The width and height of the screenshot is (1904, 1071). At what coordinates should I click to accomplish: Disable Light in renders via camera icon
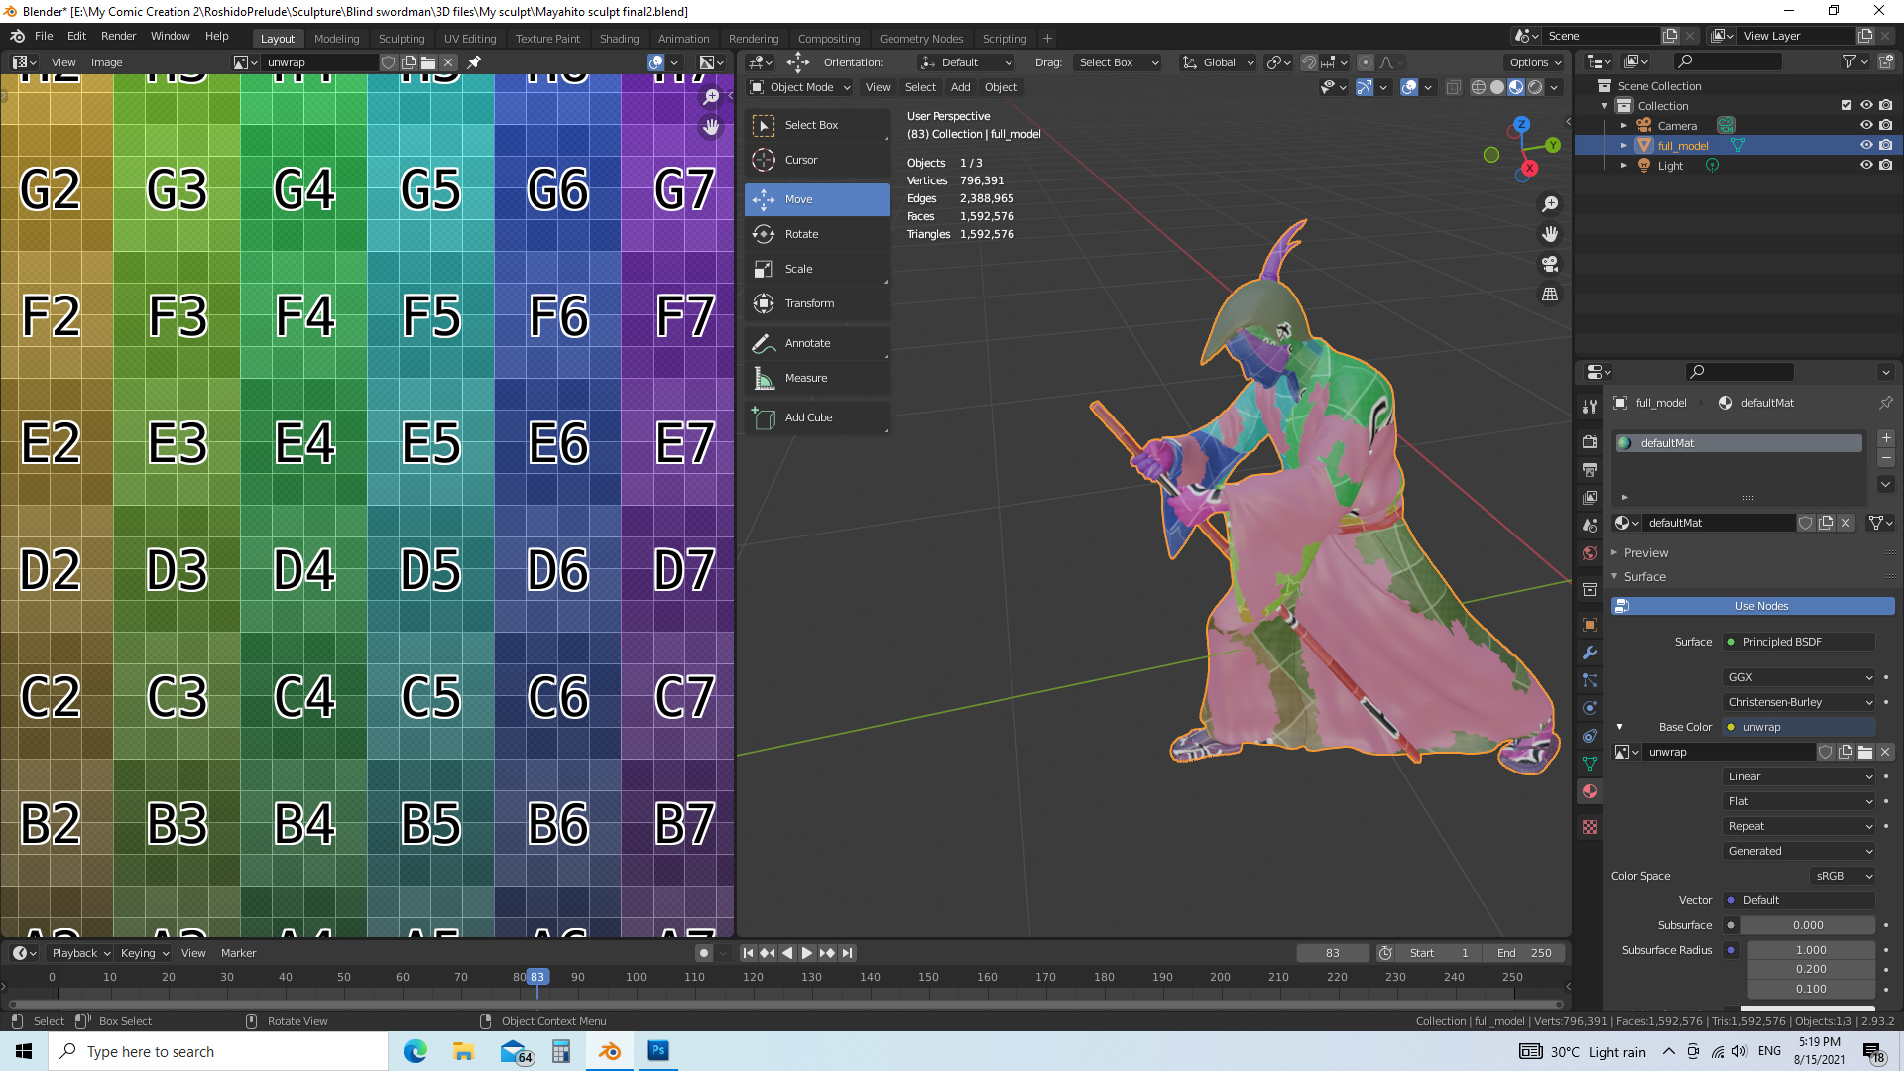(x=1885, y=166)
